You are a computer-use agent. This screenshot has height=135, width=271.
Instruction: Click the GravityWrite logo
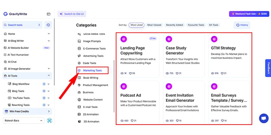click(15, 14)
